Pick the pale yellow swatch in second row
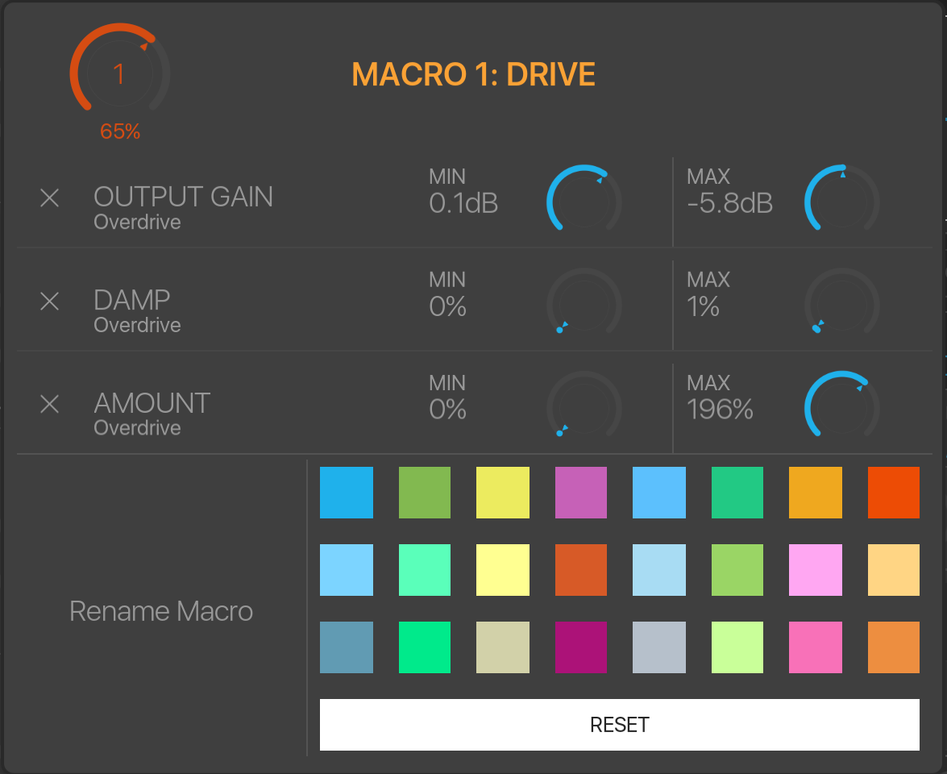 tap(502, 570)
